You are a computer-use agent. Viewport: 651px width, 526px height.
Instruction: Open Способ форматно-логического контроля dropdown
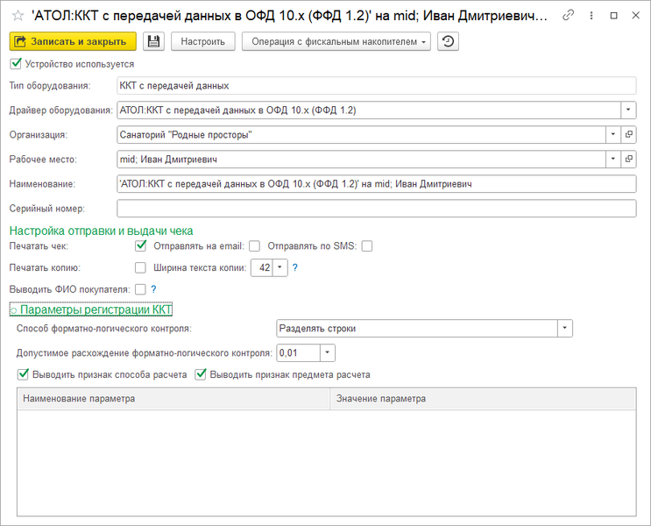pyautogui.click(x=564, y=328)
